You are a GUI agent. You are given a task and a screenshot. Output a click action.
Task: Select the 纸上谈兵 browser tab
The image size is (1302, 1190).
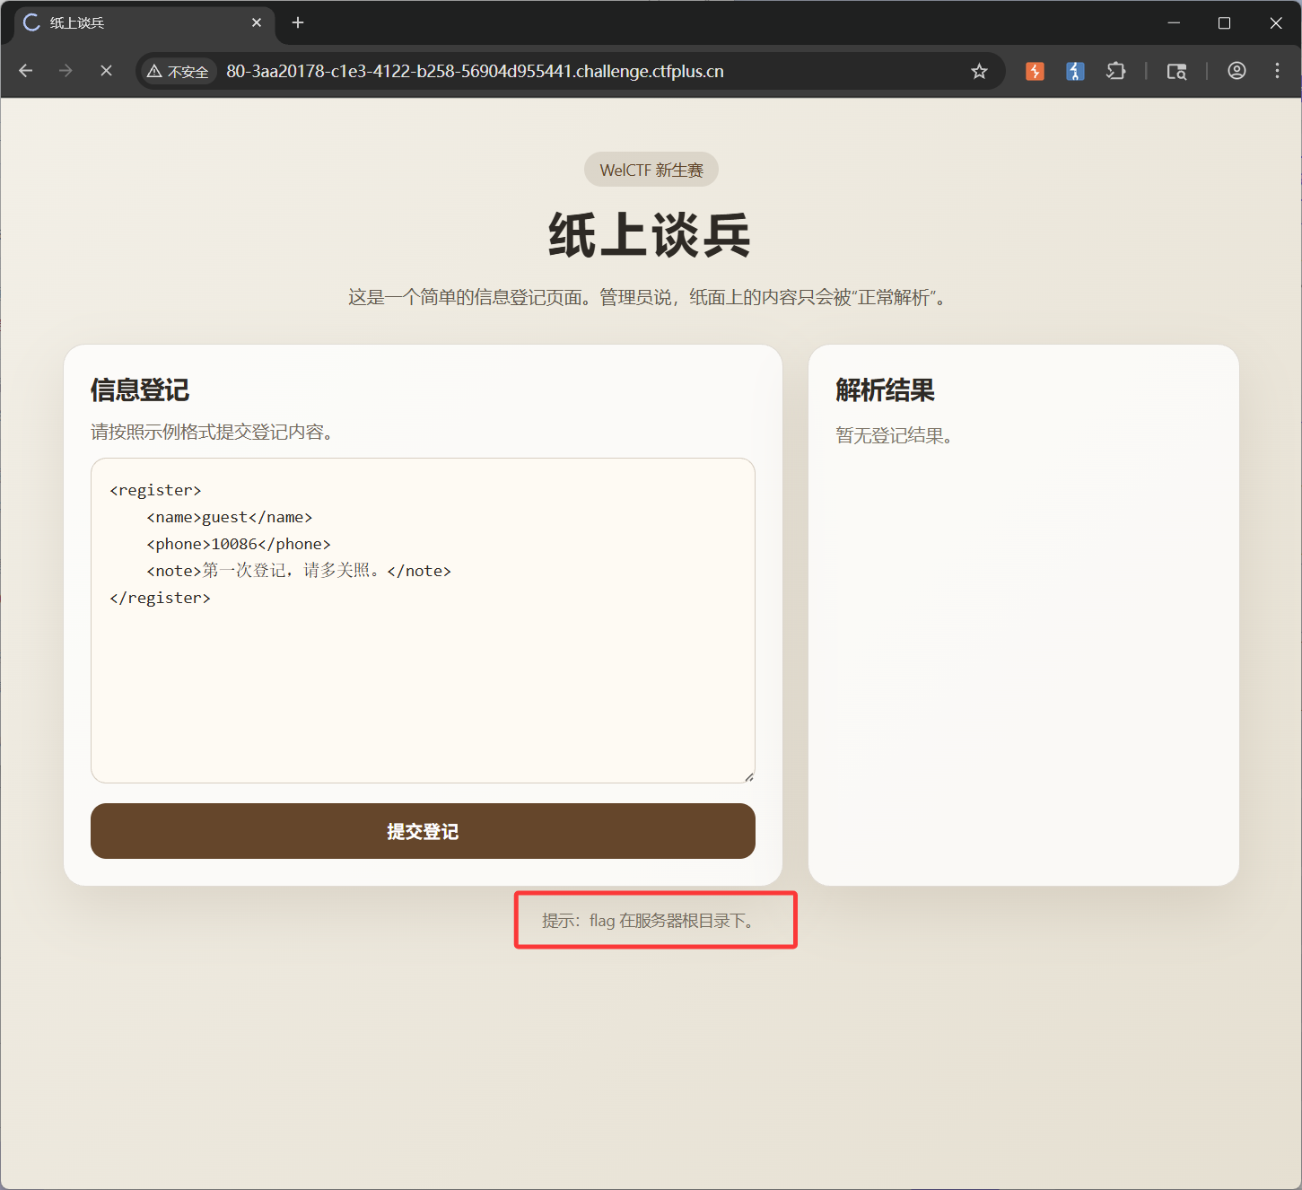coord(144,23)
